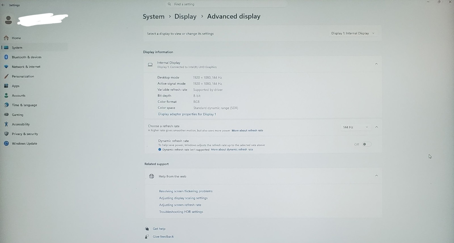Viewport: 454px width, 243px height.
Task: Collapse the Choose a refresh rate section
Action: click(x=377, y=127)
